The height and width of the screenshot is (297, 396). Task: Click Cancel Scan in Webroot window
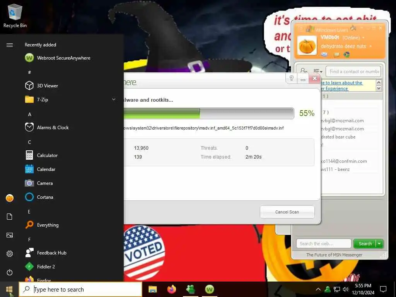pyautogui.click(x=287, y=212)
